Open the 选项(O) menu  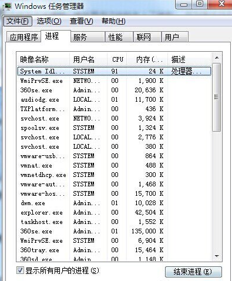point(49,21)
